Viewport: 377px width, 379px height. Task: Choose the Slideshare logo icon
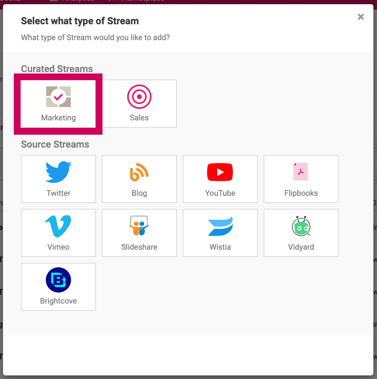[139, 226]
